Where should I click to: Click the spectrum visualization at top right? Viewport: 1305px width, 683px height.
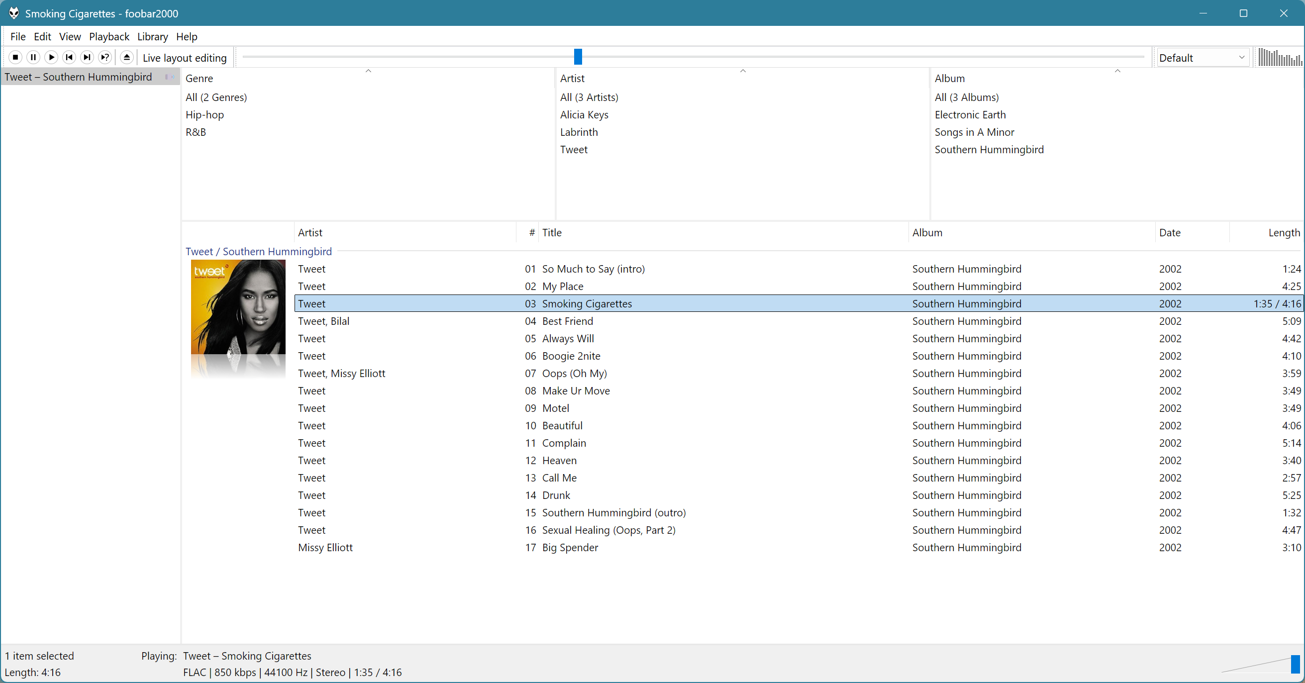[1279, 57]
